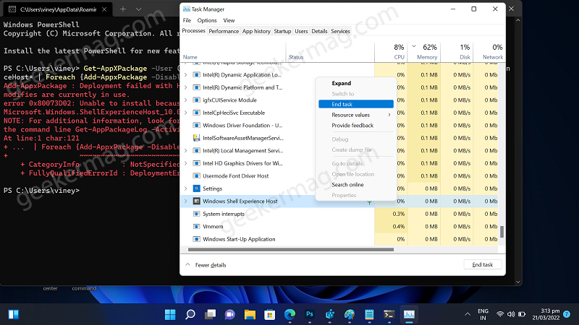Switch to the Services tab
Screen dimensions: 579x325
click(340, 31)
